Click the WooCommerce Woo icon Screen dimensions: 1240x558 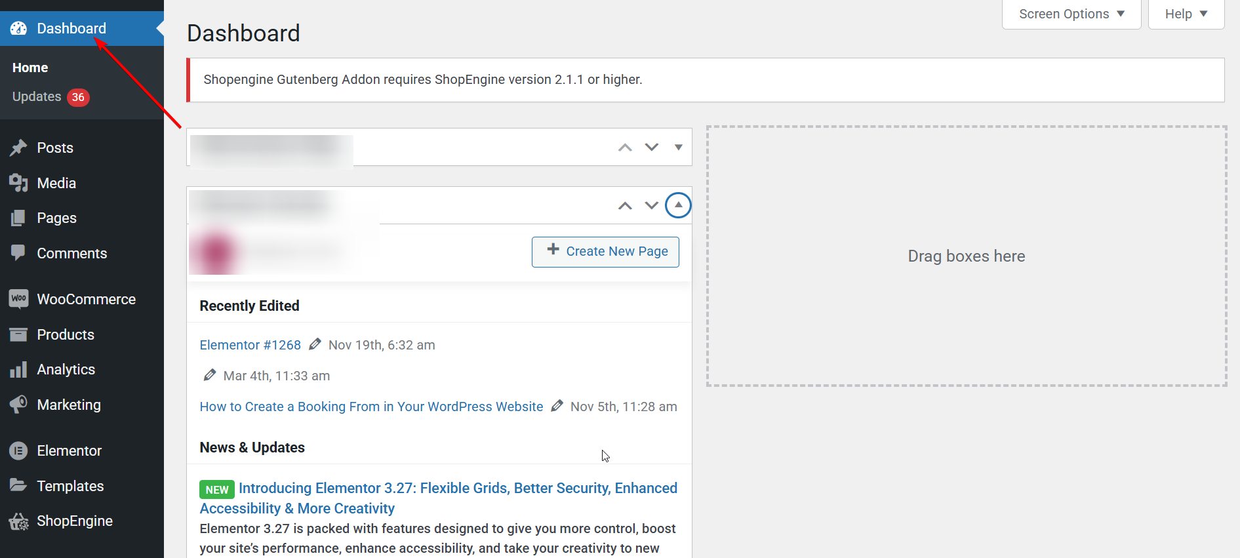point(18,299)
